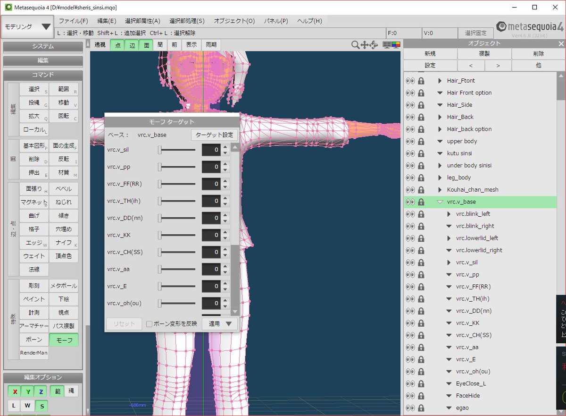Select the モーフ (Morph) command
This screenshot has width=566, height=416.
(x=64, y=340)
